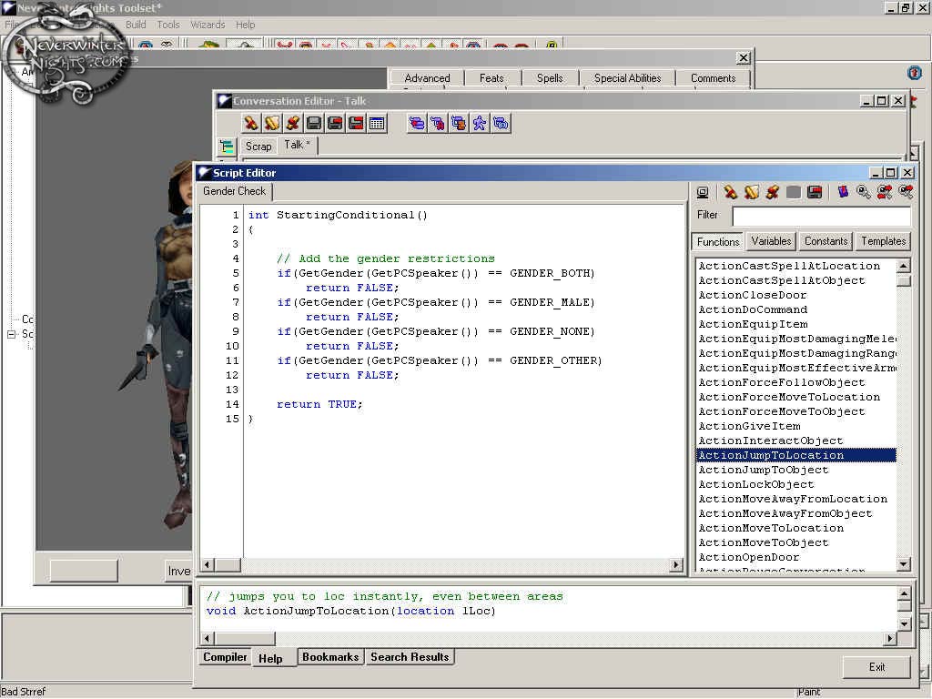Click the new script icon in Script Editor
Image resolution: width=932 pixels, height=699 pixels.
pyautogui.click(x=730, y=192)
